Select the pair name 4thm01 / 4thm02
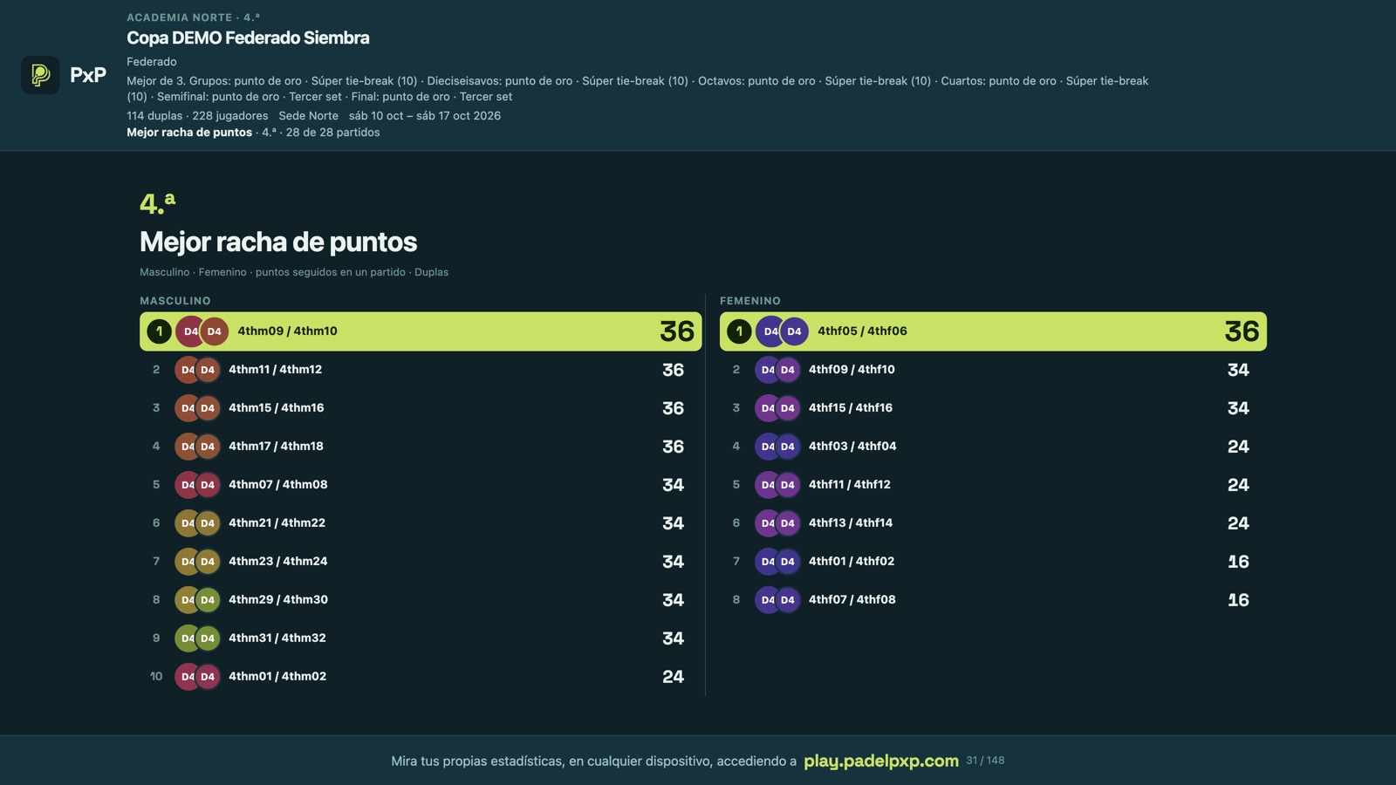 277,677
